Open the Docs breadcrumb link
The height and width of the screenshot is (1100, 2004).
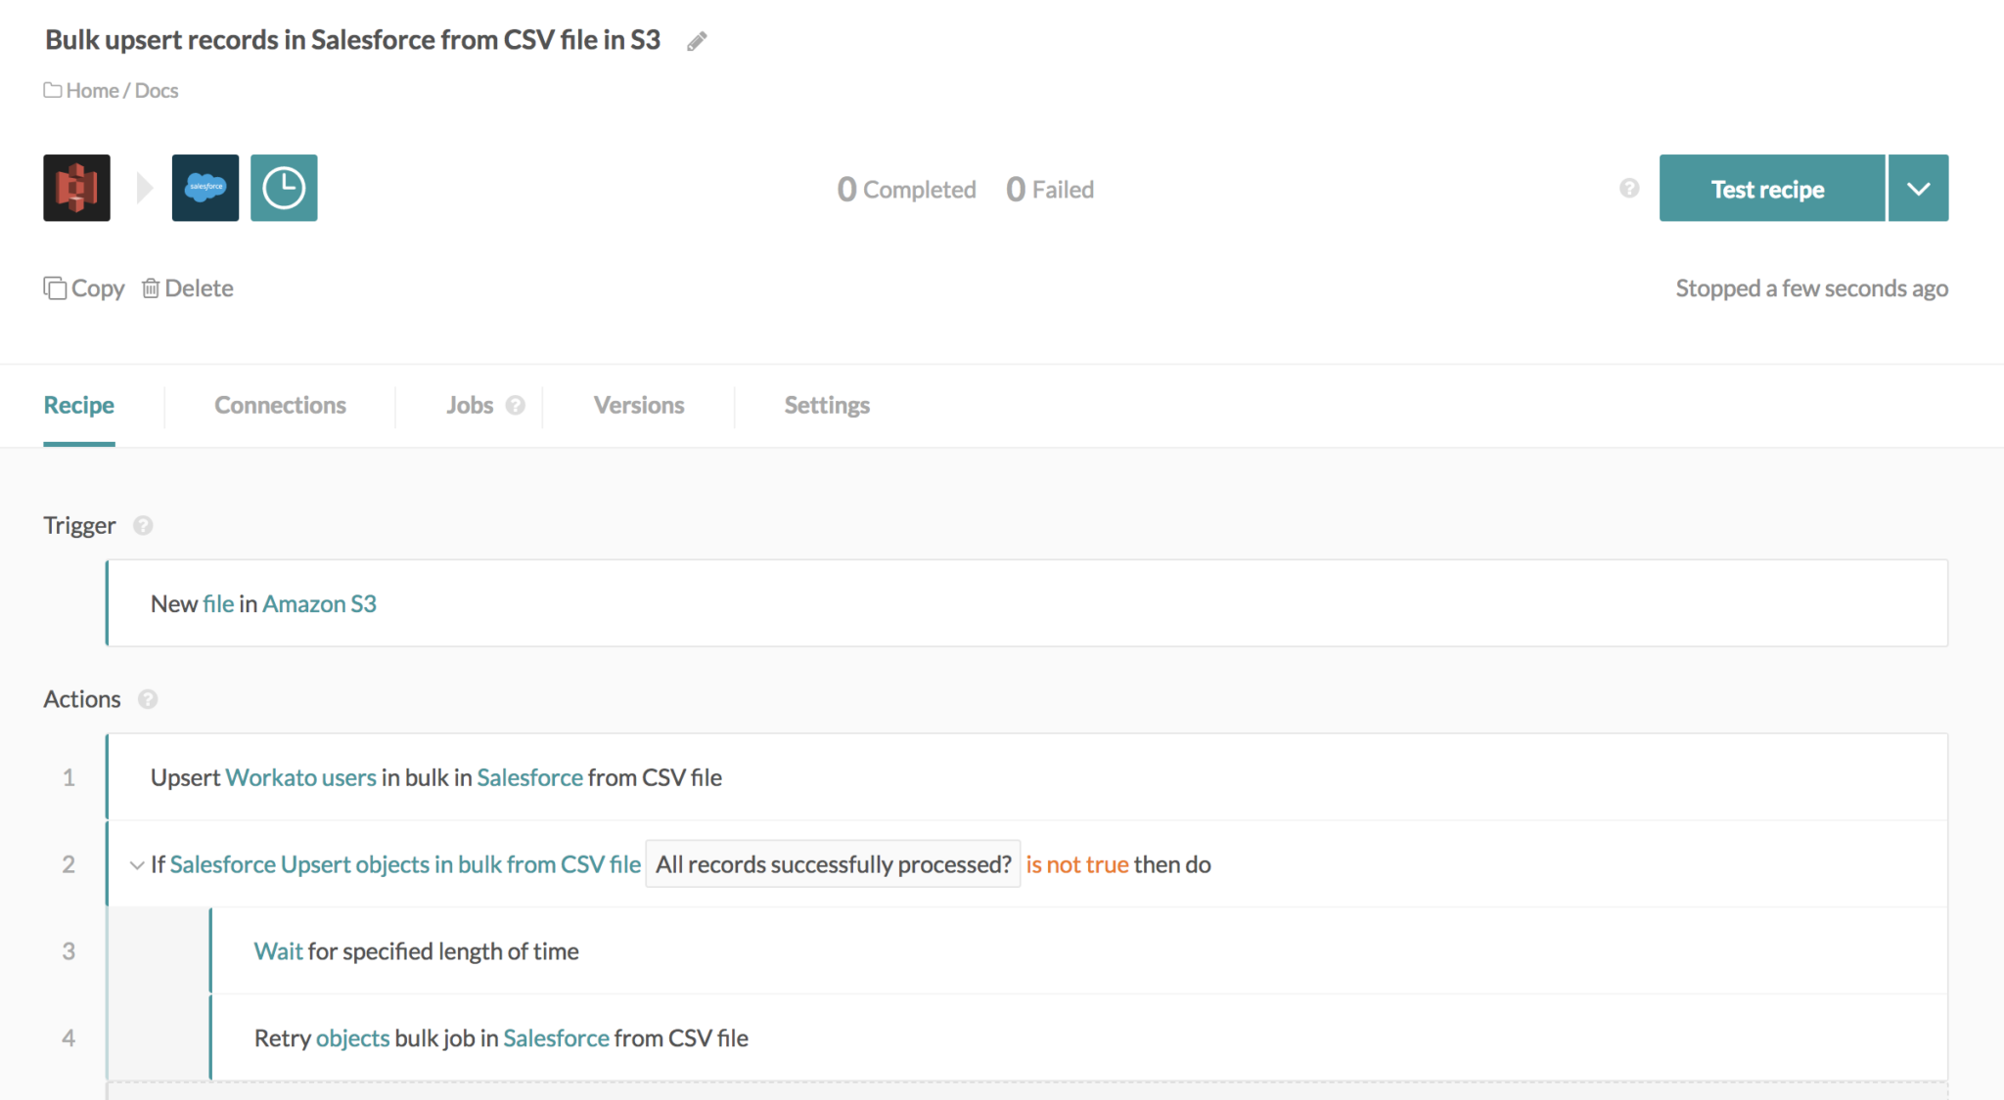[156, 90]
